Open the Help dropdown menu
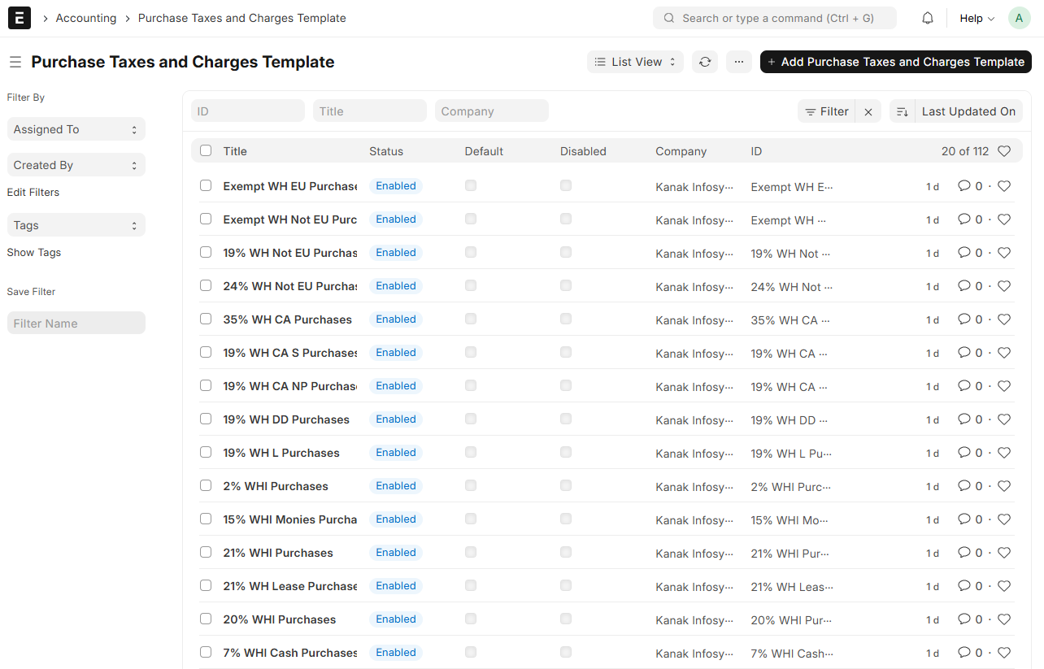Viewport: 1044px width, 669px height. pos(977,18)
